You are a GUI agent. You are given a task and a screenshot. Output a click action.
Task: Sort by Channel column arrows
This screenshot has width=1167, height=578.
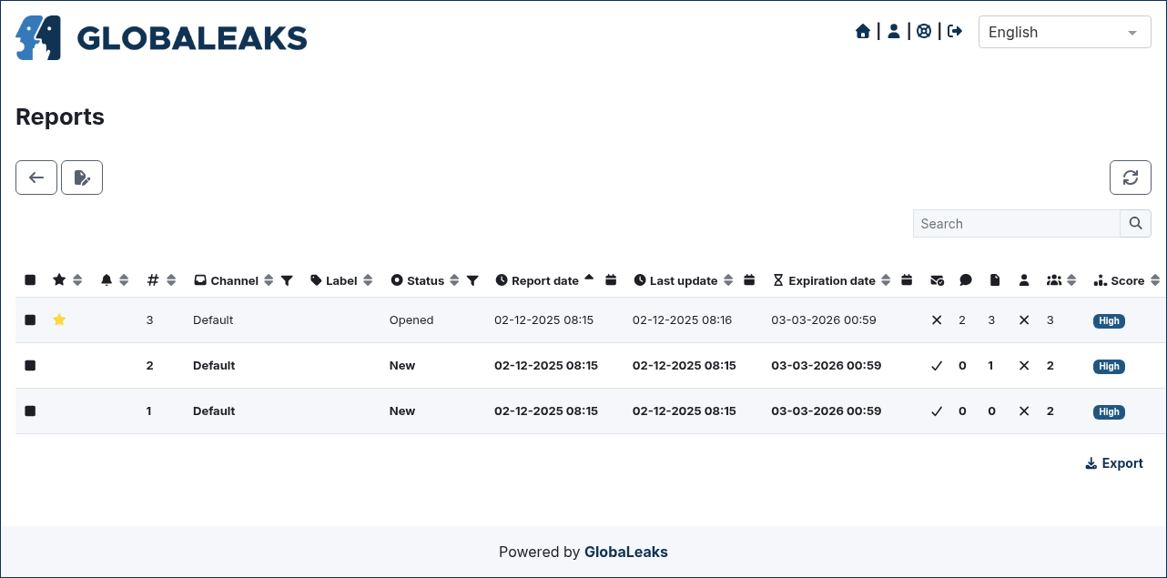pyautogui.click(x=269, y=280)
